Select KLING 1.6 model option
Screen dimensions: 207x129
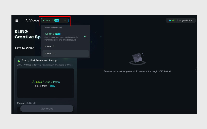(65, 37)
